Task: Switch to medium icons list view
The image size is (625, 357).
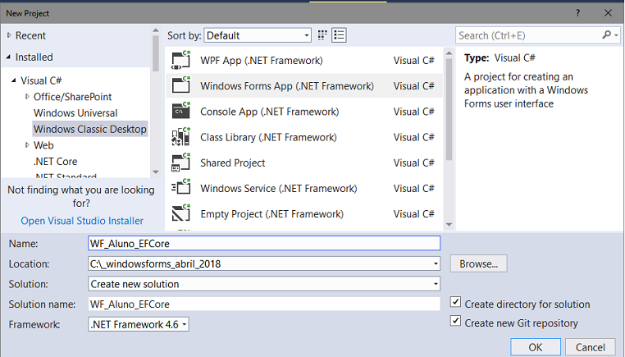Action: [340, 35]
